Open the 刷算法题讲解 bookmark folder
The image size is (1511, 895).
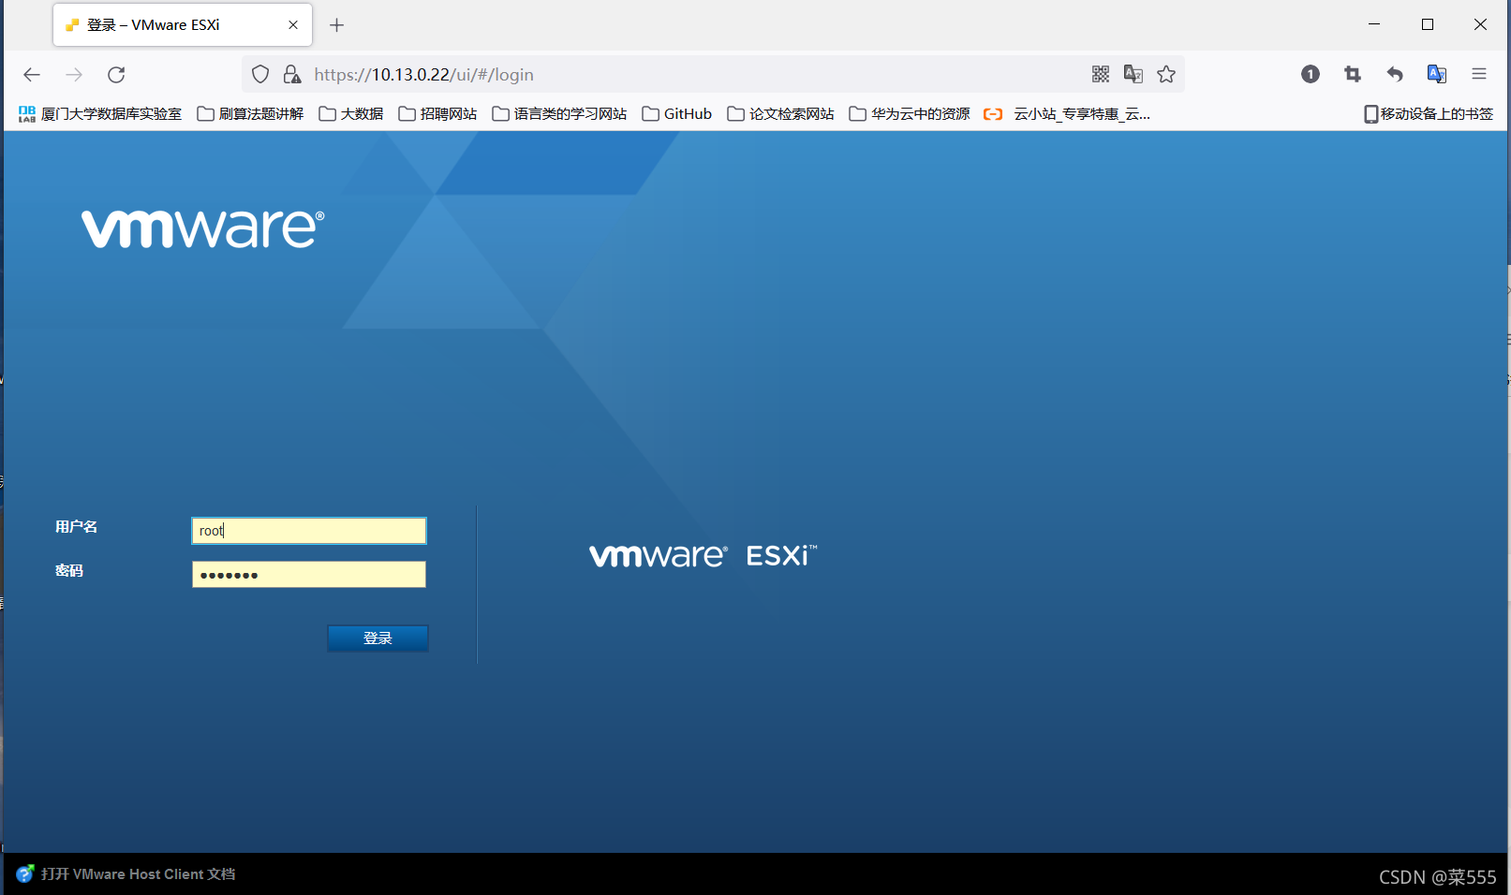250,114
